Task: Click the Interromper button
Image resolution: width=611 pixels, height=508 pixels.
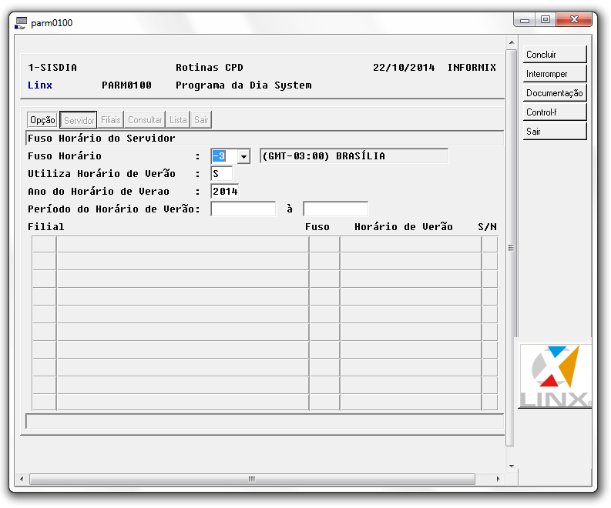Action: (555, 74)
